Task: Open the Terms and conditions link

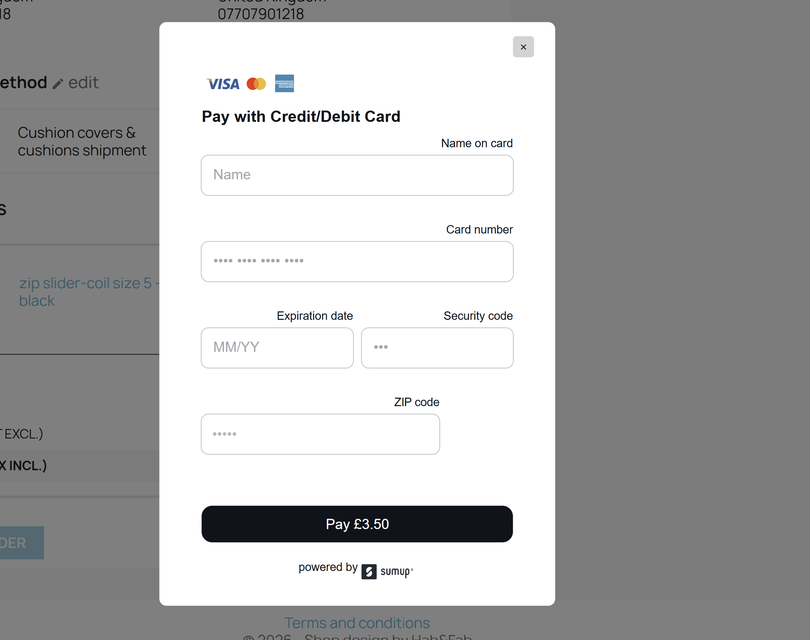Action: (x=357, y=622)
